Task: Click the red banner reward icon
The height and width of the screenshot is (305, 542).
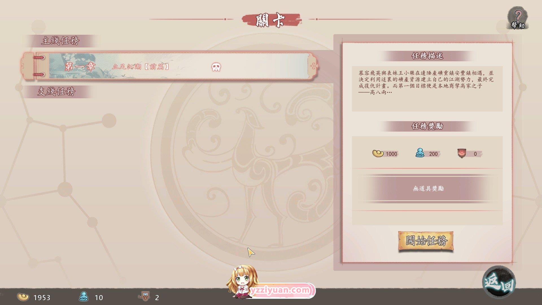Action: pos(462,153)
